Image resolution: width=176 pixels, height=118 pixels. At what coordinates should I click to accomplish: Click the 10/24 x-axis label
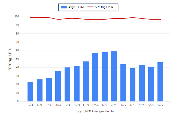(x=77, y=105)
